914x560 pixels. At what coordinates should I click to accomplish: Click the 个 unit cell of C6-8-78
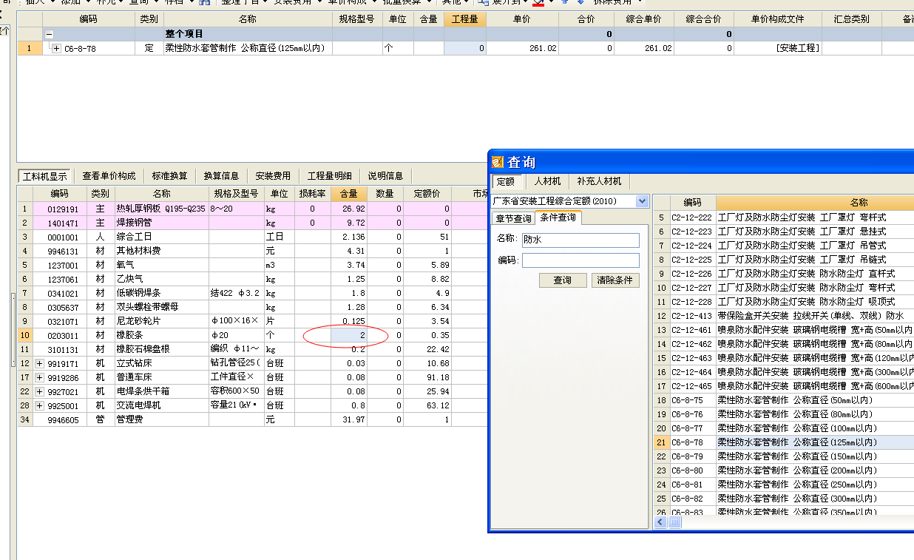pyautogui.click(x=398, y=48)
